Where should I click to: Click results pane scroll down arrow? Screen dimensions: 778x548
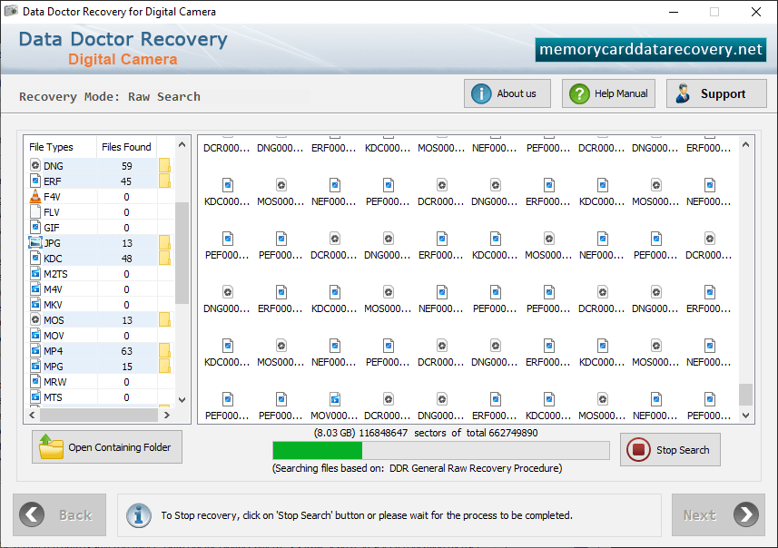pos(745,416)
